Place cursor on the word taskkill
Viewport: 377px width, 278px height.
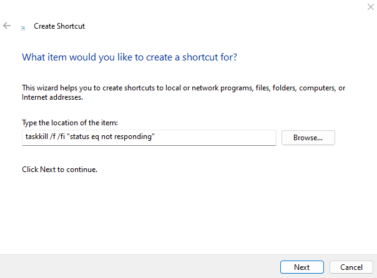click(x=37, y=137)
